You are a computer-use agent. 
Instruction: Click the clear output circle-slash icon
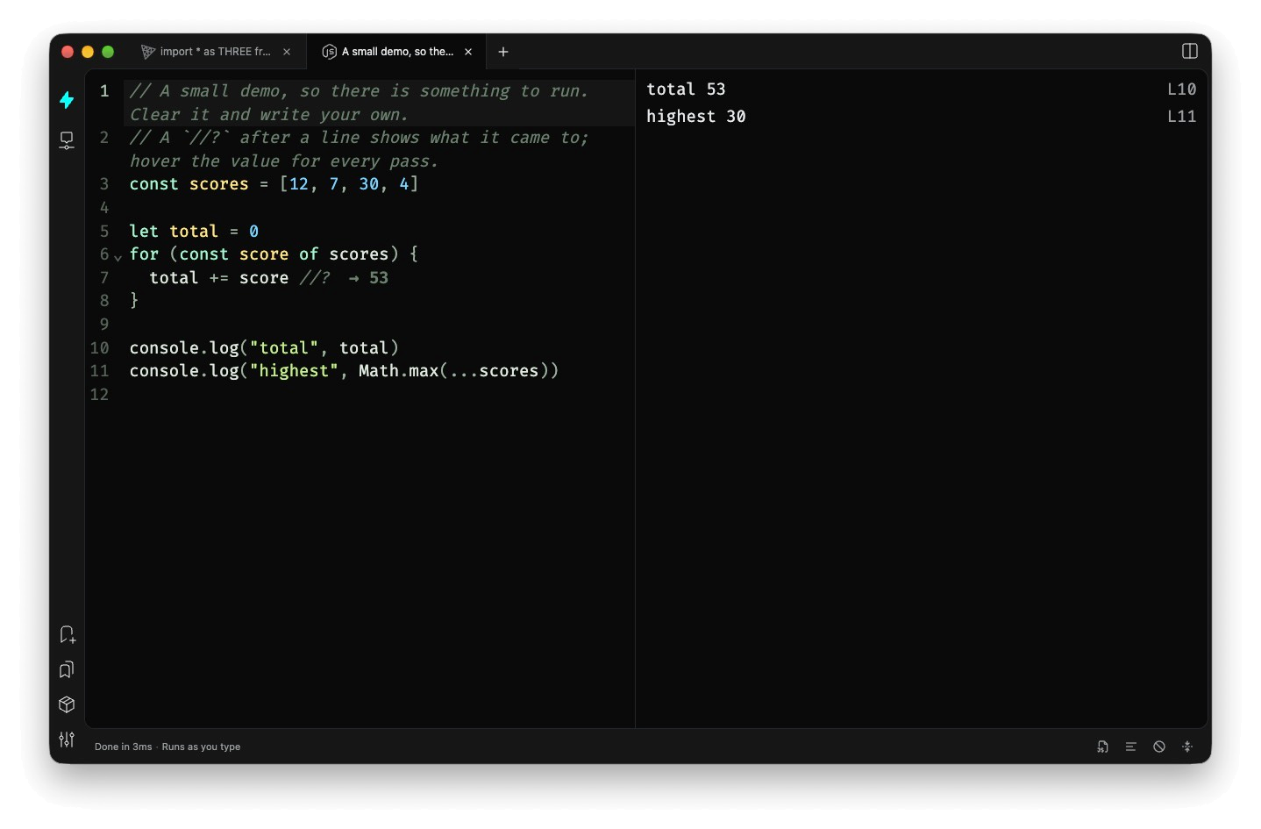tap(1159, 747)
